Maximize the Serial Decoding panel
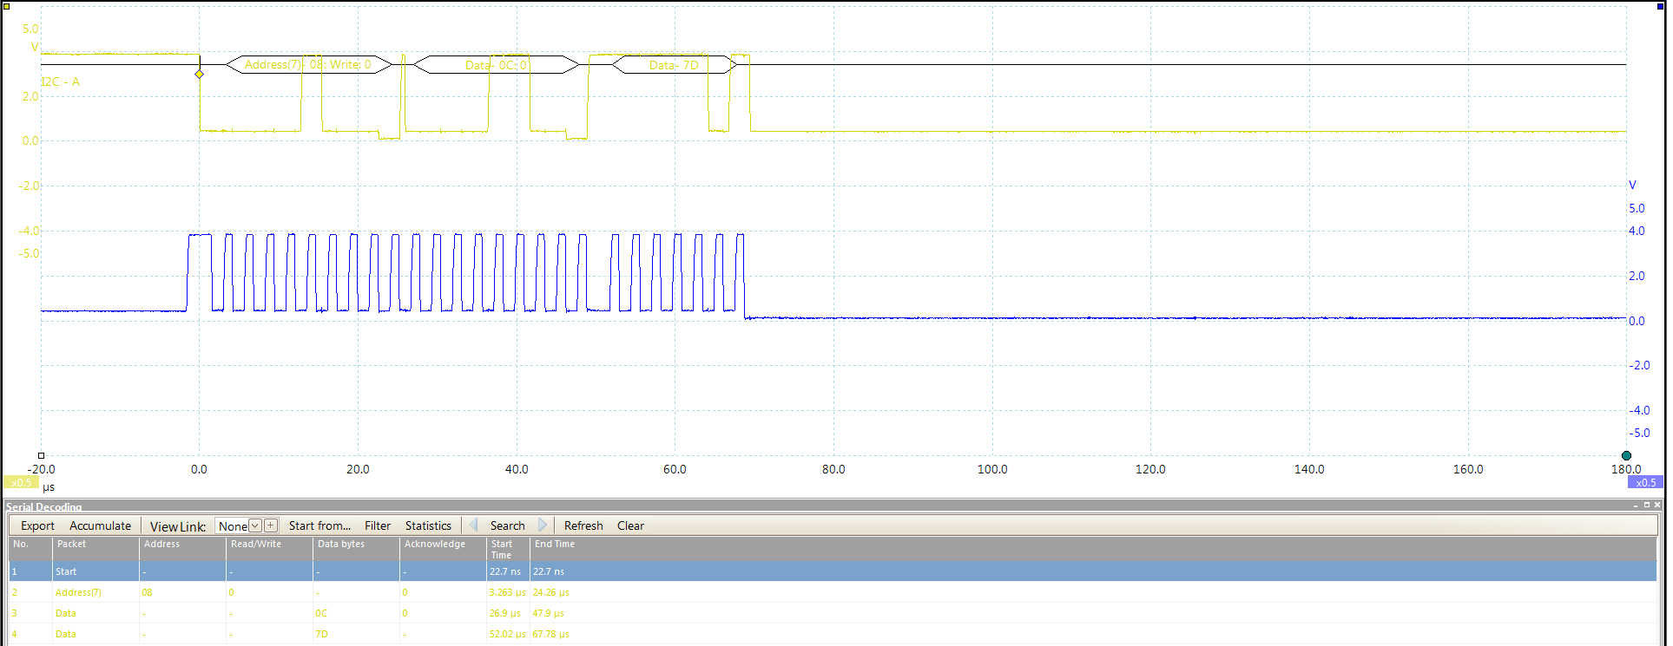1673x646 pixels. (x=1647, y=506)
